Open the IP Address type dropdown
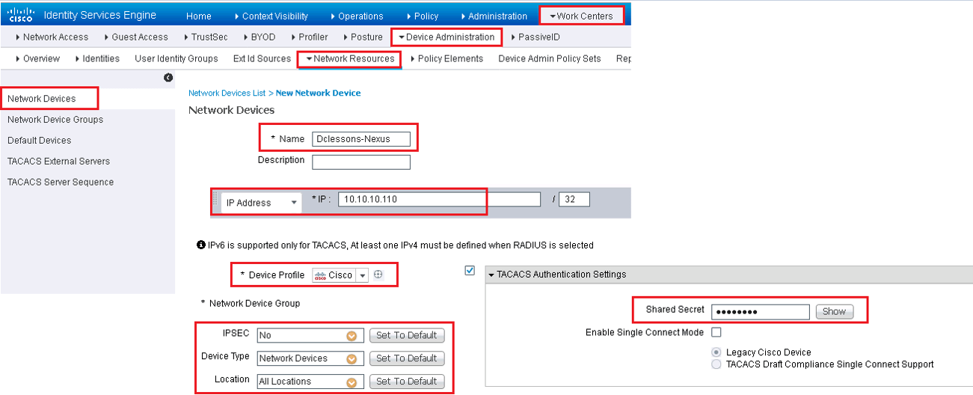 pyautogui.click(x=262, y=203)
